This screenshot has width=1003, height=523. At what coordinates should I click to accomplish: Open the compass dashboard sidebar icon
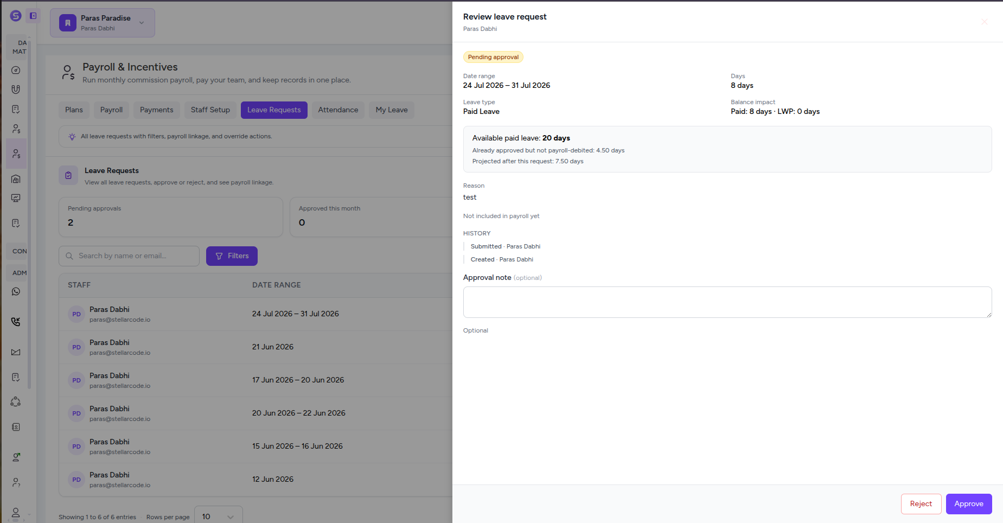coord(16,70)
